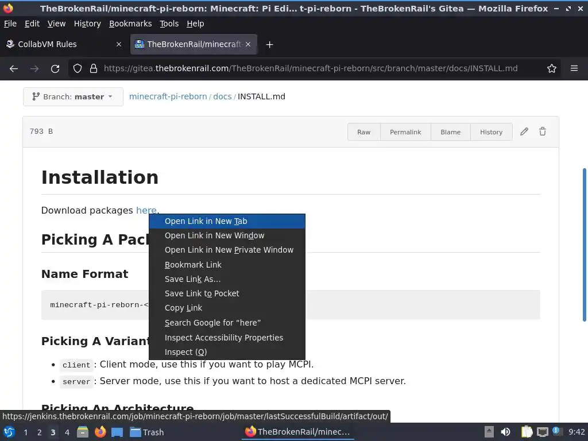Image resolution: width=588 pixels, height=441 pixels.
Task: Click the 9:42 clock in tray
Action: (577, 432)
